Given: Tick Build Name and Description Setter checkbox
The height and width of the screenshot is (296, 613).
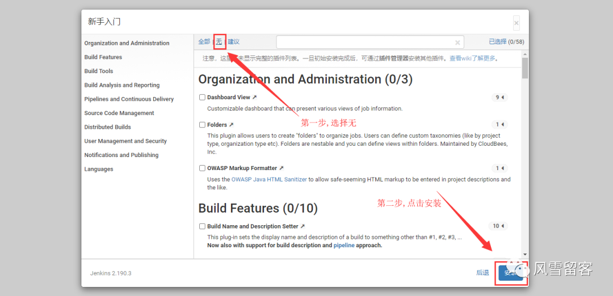Looking at the screenshot, I should coord(202,226).
